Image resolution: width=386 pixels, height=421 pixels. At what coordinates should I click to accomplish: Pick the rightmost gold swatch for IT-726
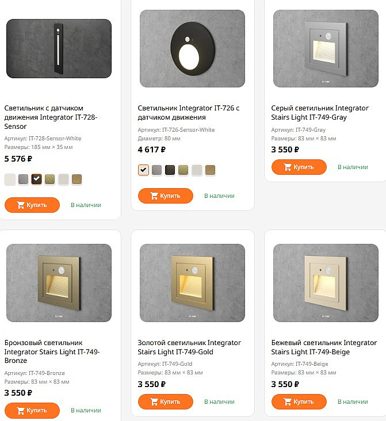point(210,170)
